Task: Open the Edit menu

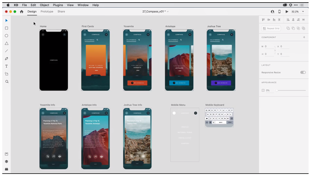Action: tap(33, 5)
